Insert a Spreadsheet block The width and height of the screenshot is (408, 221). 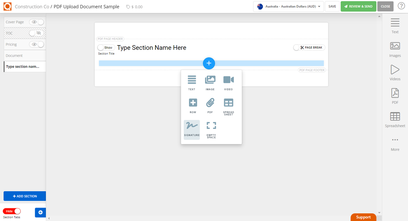coord(228,105)
